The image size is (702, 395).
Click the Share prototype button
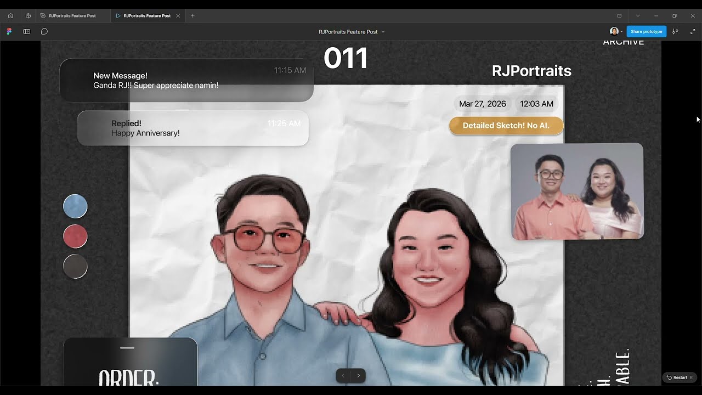pyautogui.click(x=647, y=32)
